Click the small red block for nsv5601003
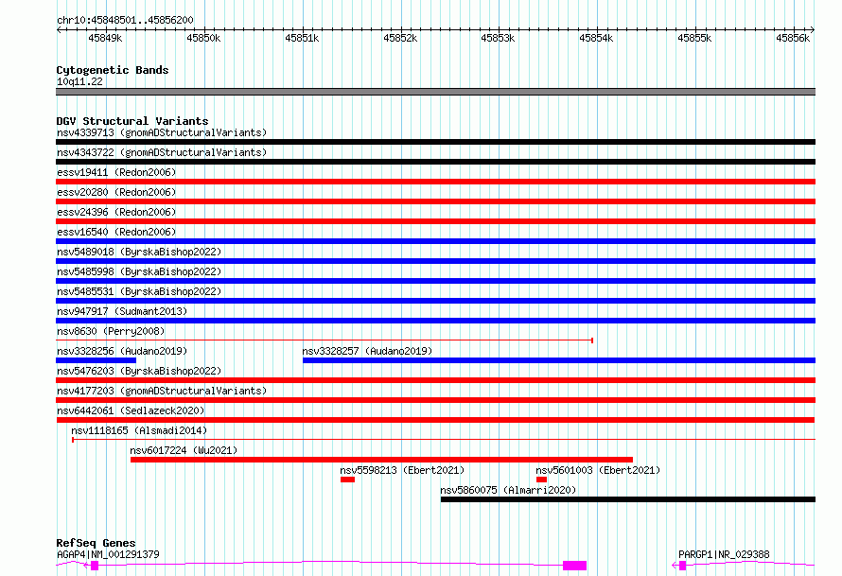842x576 pixels. [541, 480]
